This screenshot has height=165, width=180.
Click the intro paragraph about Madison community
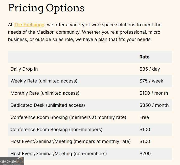pos(85,32)
